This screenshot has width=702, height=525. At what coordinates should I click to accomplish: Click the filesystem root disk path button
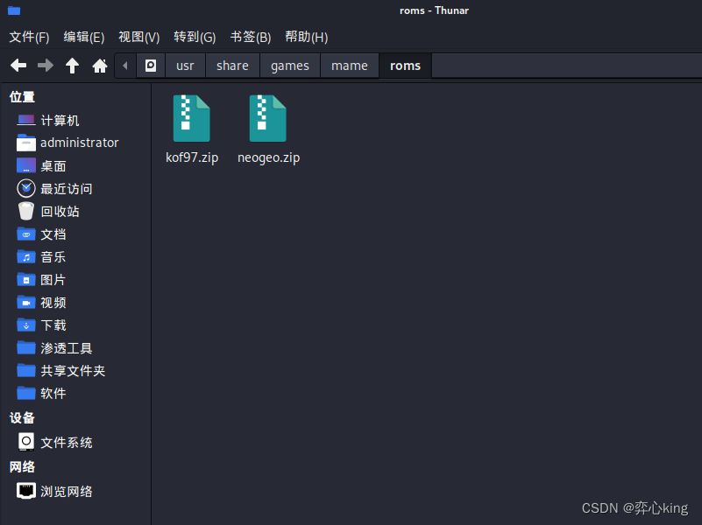151,66
